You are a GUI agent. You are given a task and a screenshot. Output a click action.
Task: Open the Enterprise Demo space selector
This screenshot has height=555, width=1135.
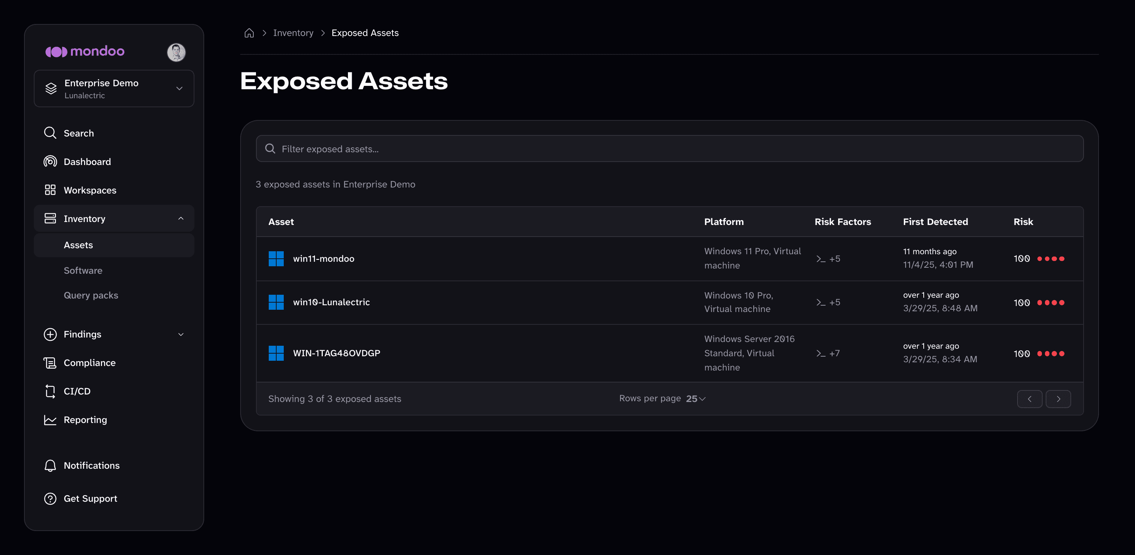pyautogui.click(x=114, y=88)
